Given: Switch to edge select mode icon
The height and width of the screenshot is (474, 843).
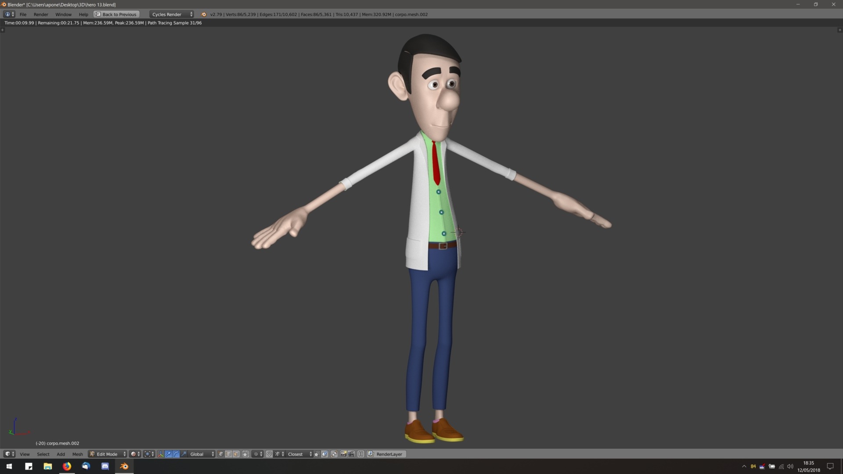Looking at the screenshot, I should [228, 454].
